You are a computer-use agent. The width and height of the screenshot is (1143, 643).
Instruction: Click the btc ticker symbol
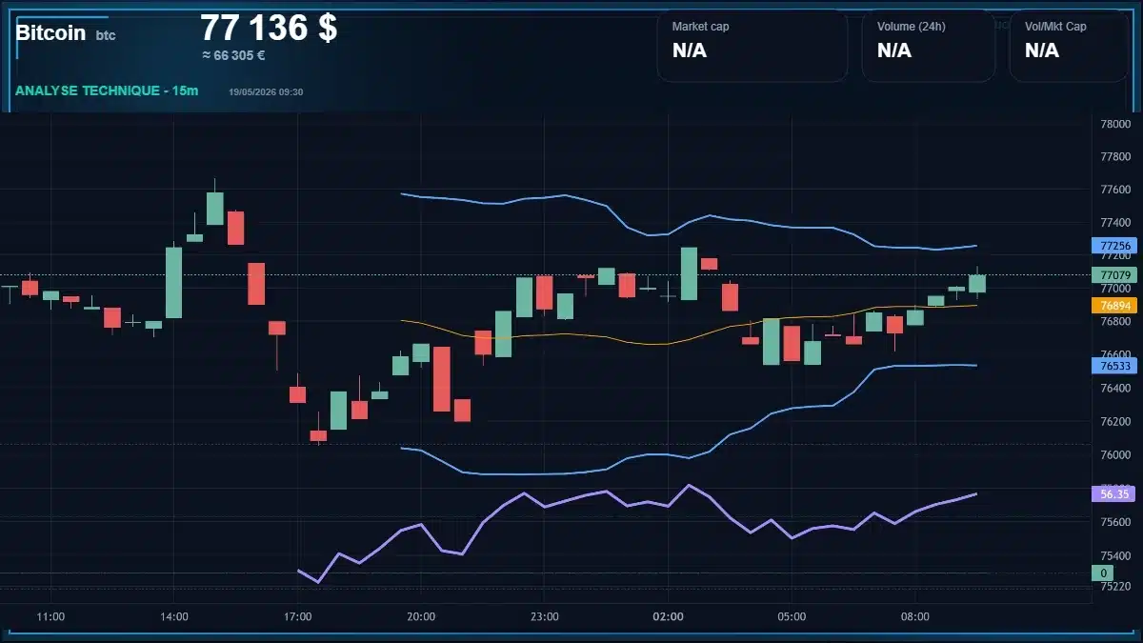[106, 35]
